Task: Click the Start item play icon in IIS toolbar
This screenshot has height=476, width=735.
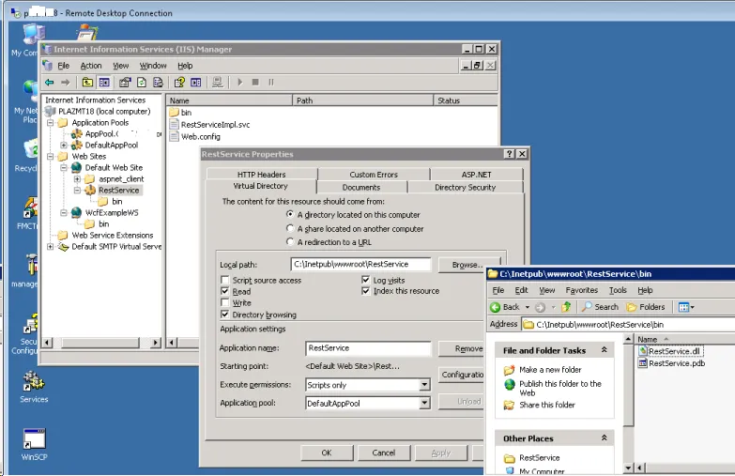Action: coord(240,83)
